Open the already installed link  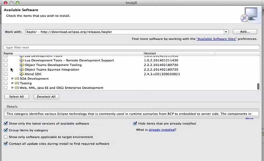point(162,130)
